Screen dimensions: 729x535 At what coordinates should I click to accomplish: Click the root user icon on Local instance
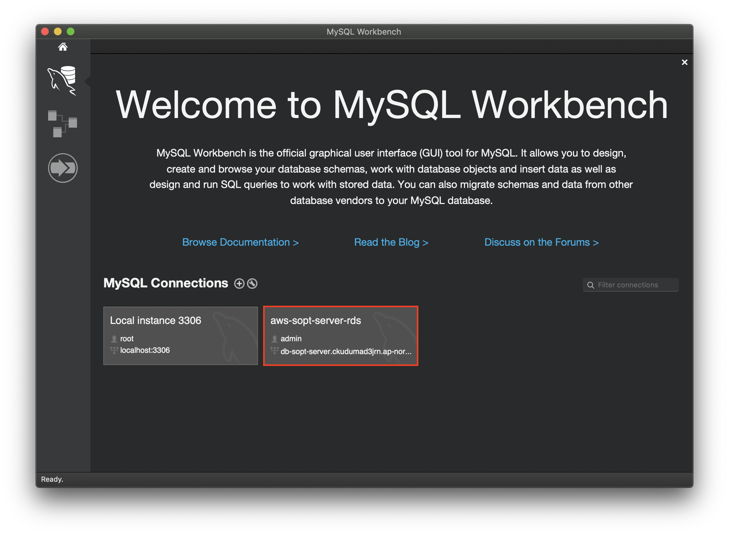[x=114, y=339]
